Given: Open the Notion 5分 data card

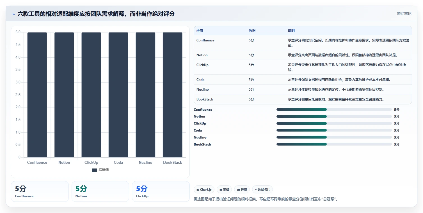Looking at the screenshot, I should coord(100,191).
